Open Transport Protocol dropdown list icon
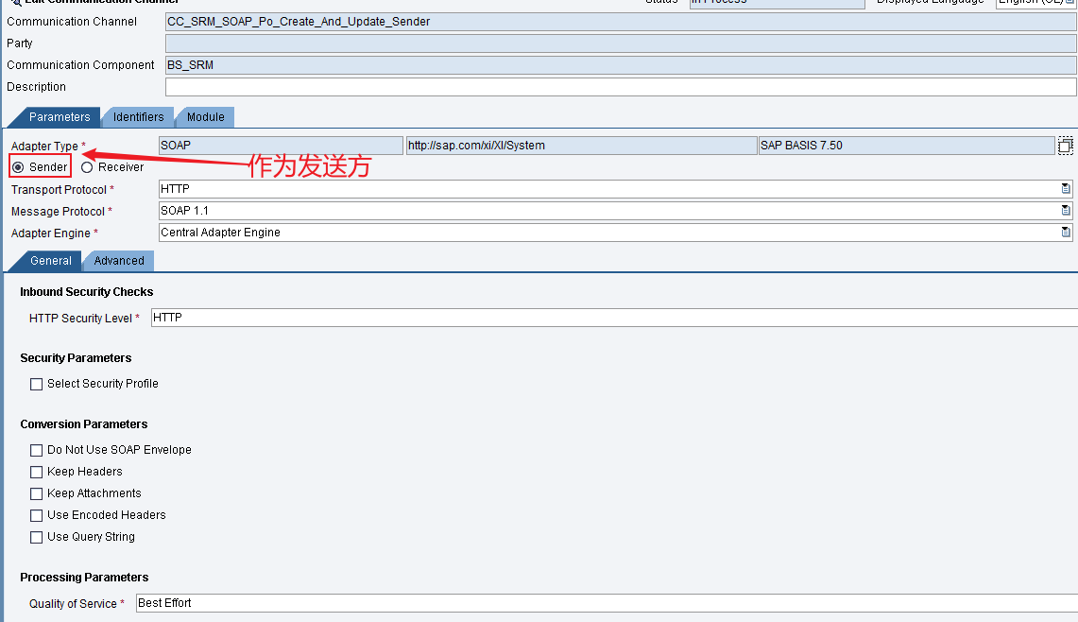This screenshot has width=1078, height=622. 1065,189
